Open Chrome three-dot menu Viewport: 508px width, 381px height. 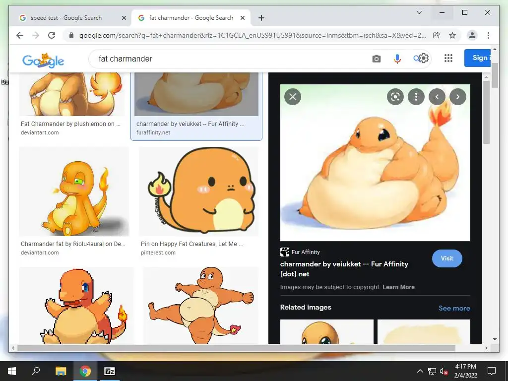[488, 35]
